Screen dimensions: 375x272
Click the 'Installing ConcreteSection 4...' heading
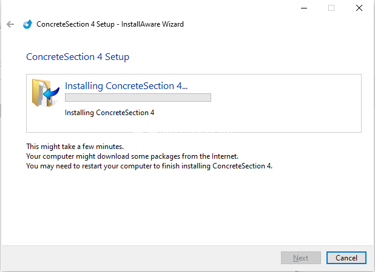pos(126,86)
